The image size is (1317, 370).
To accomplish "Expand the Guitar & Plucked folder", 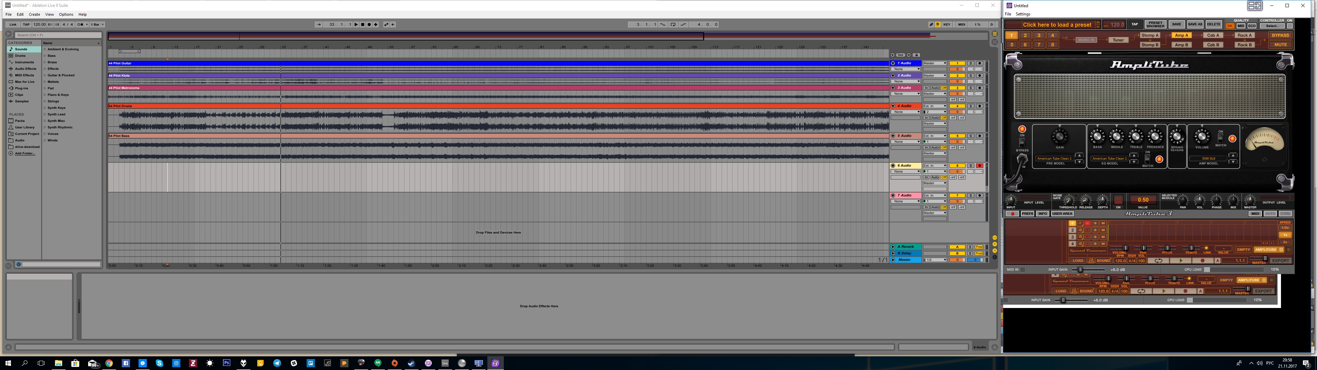I will point(45,75).
